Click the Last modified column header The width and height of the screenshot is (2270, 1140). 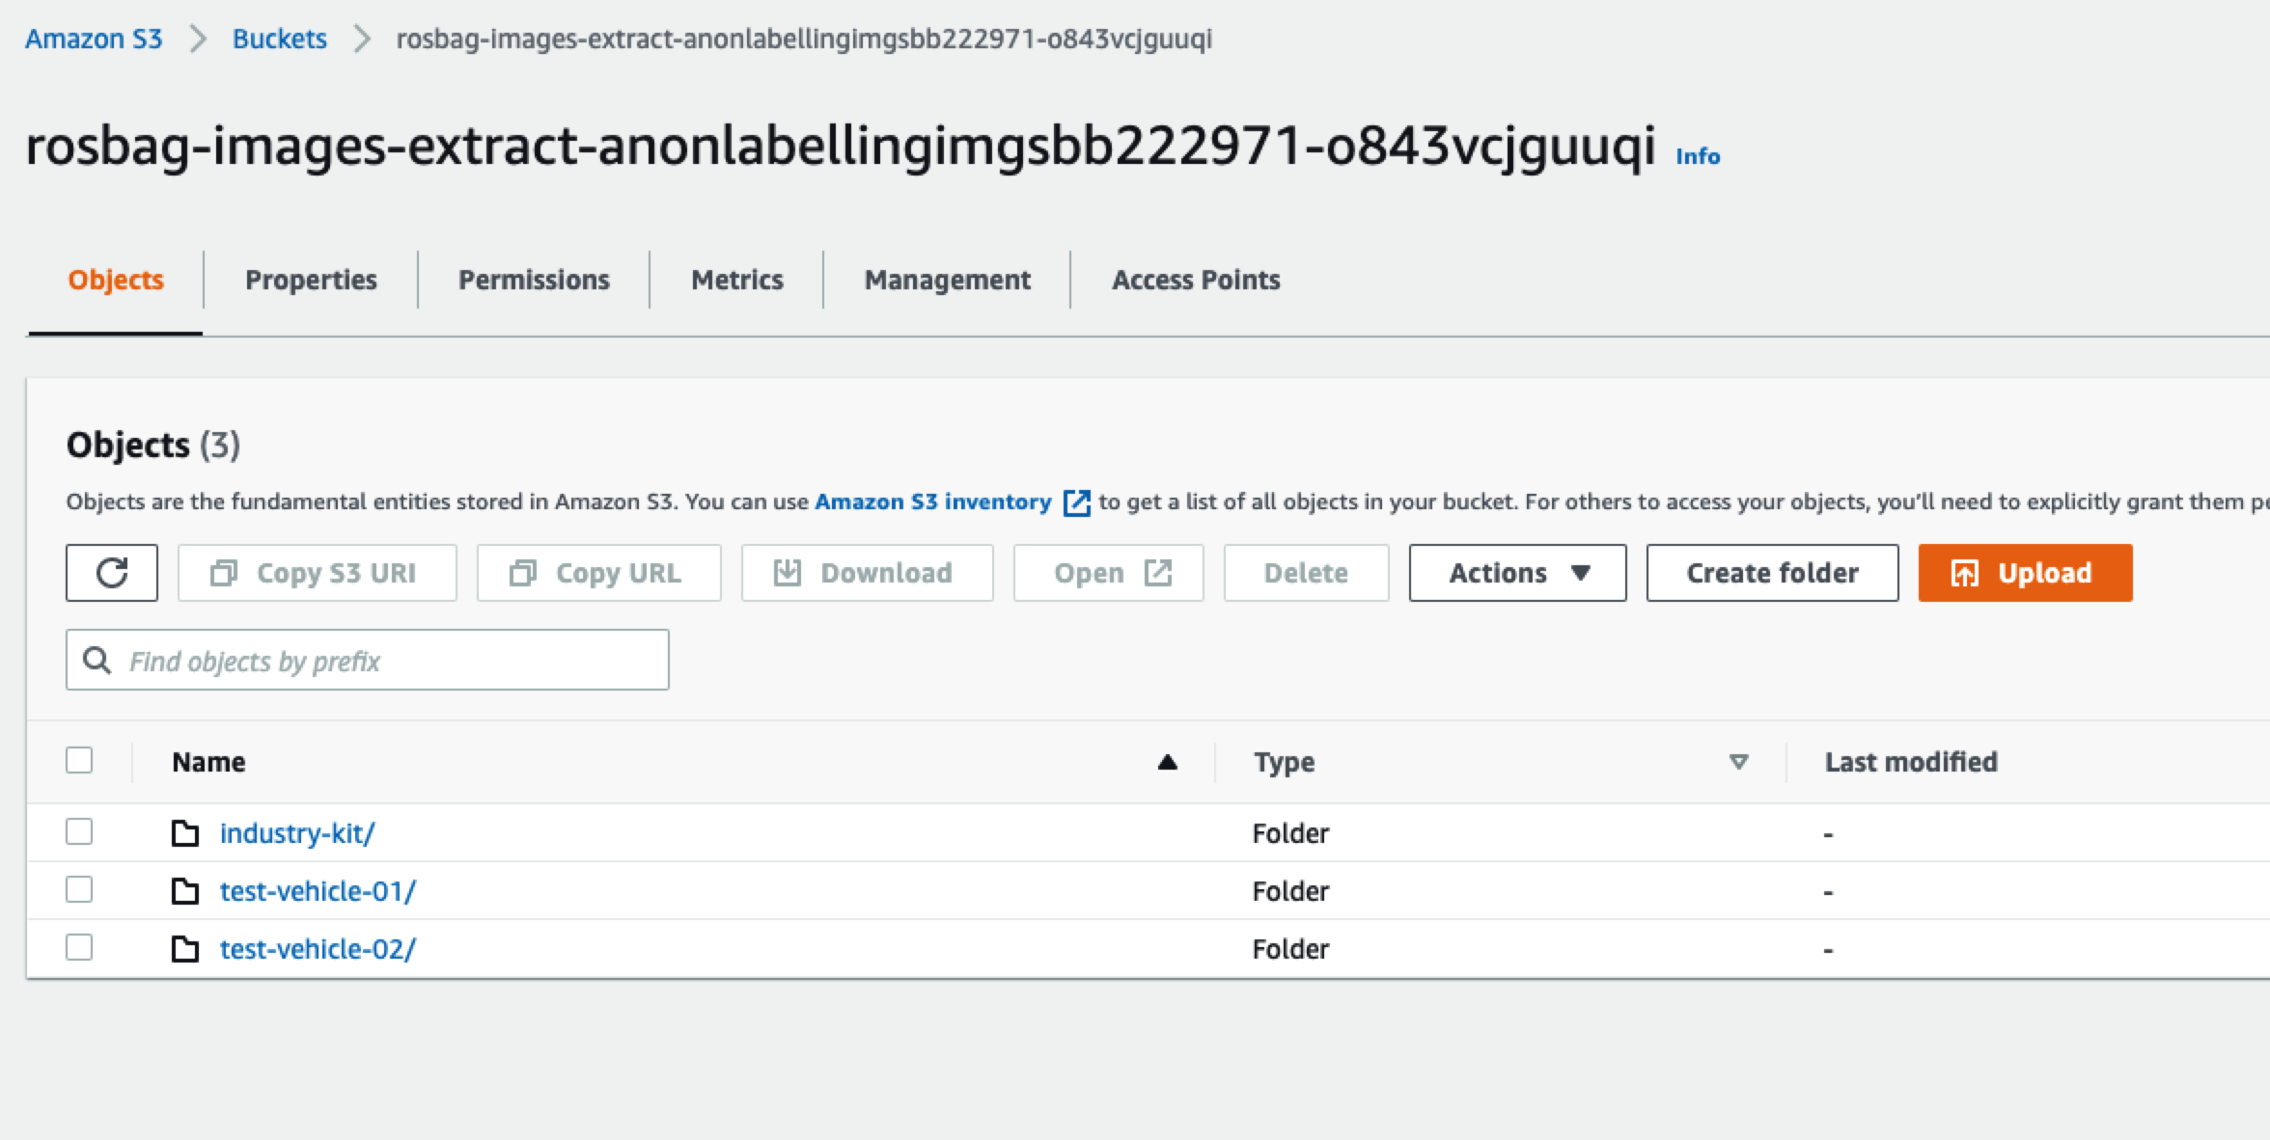point(1911,762)
